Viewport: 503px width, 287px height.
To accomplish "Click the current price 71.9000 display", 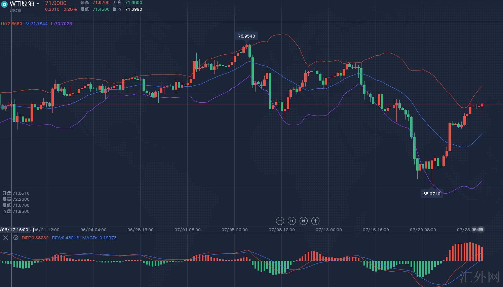I will pos(56,3).
